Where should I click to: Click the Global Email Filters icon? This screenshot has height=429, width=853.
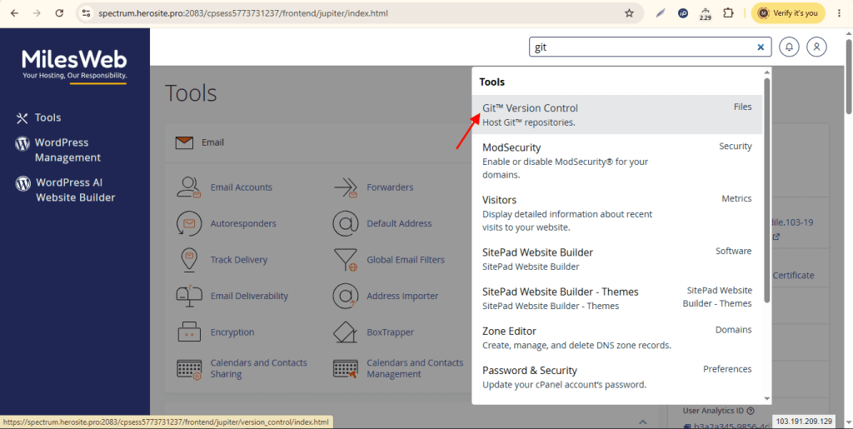click(x=346, y=260)
